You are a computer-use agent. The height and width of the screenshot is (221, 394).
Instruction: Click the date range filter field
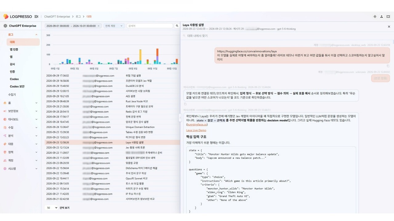click(73, 26)
